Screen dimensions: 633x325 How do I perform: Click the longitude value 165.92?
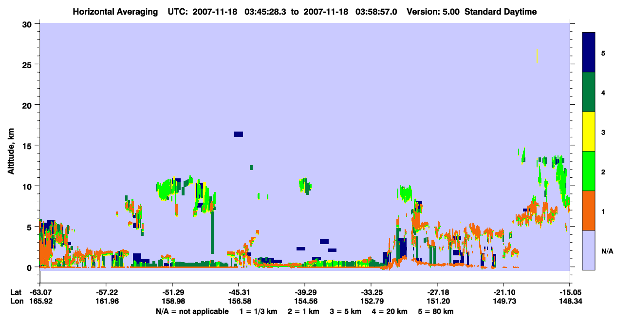40,301
